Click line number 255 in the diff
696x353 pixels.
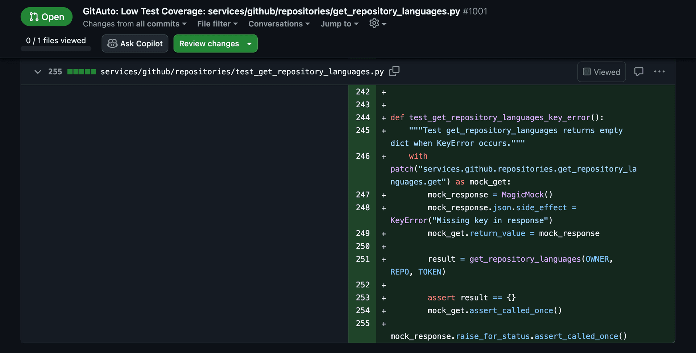click(x=362, y=323)
